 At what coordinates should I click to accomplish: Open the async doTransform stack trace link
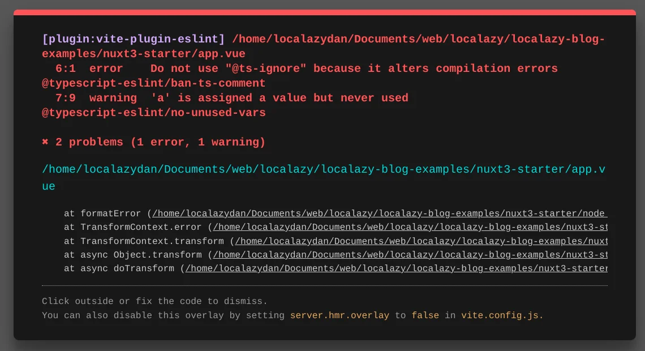[x=395, y=268]
